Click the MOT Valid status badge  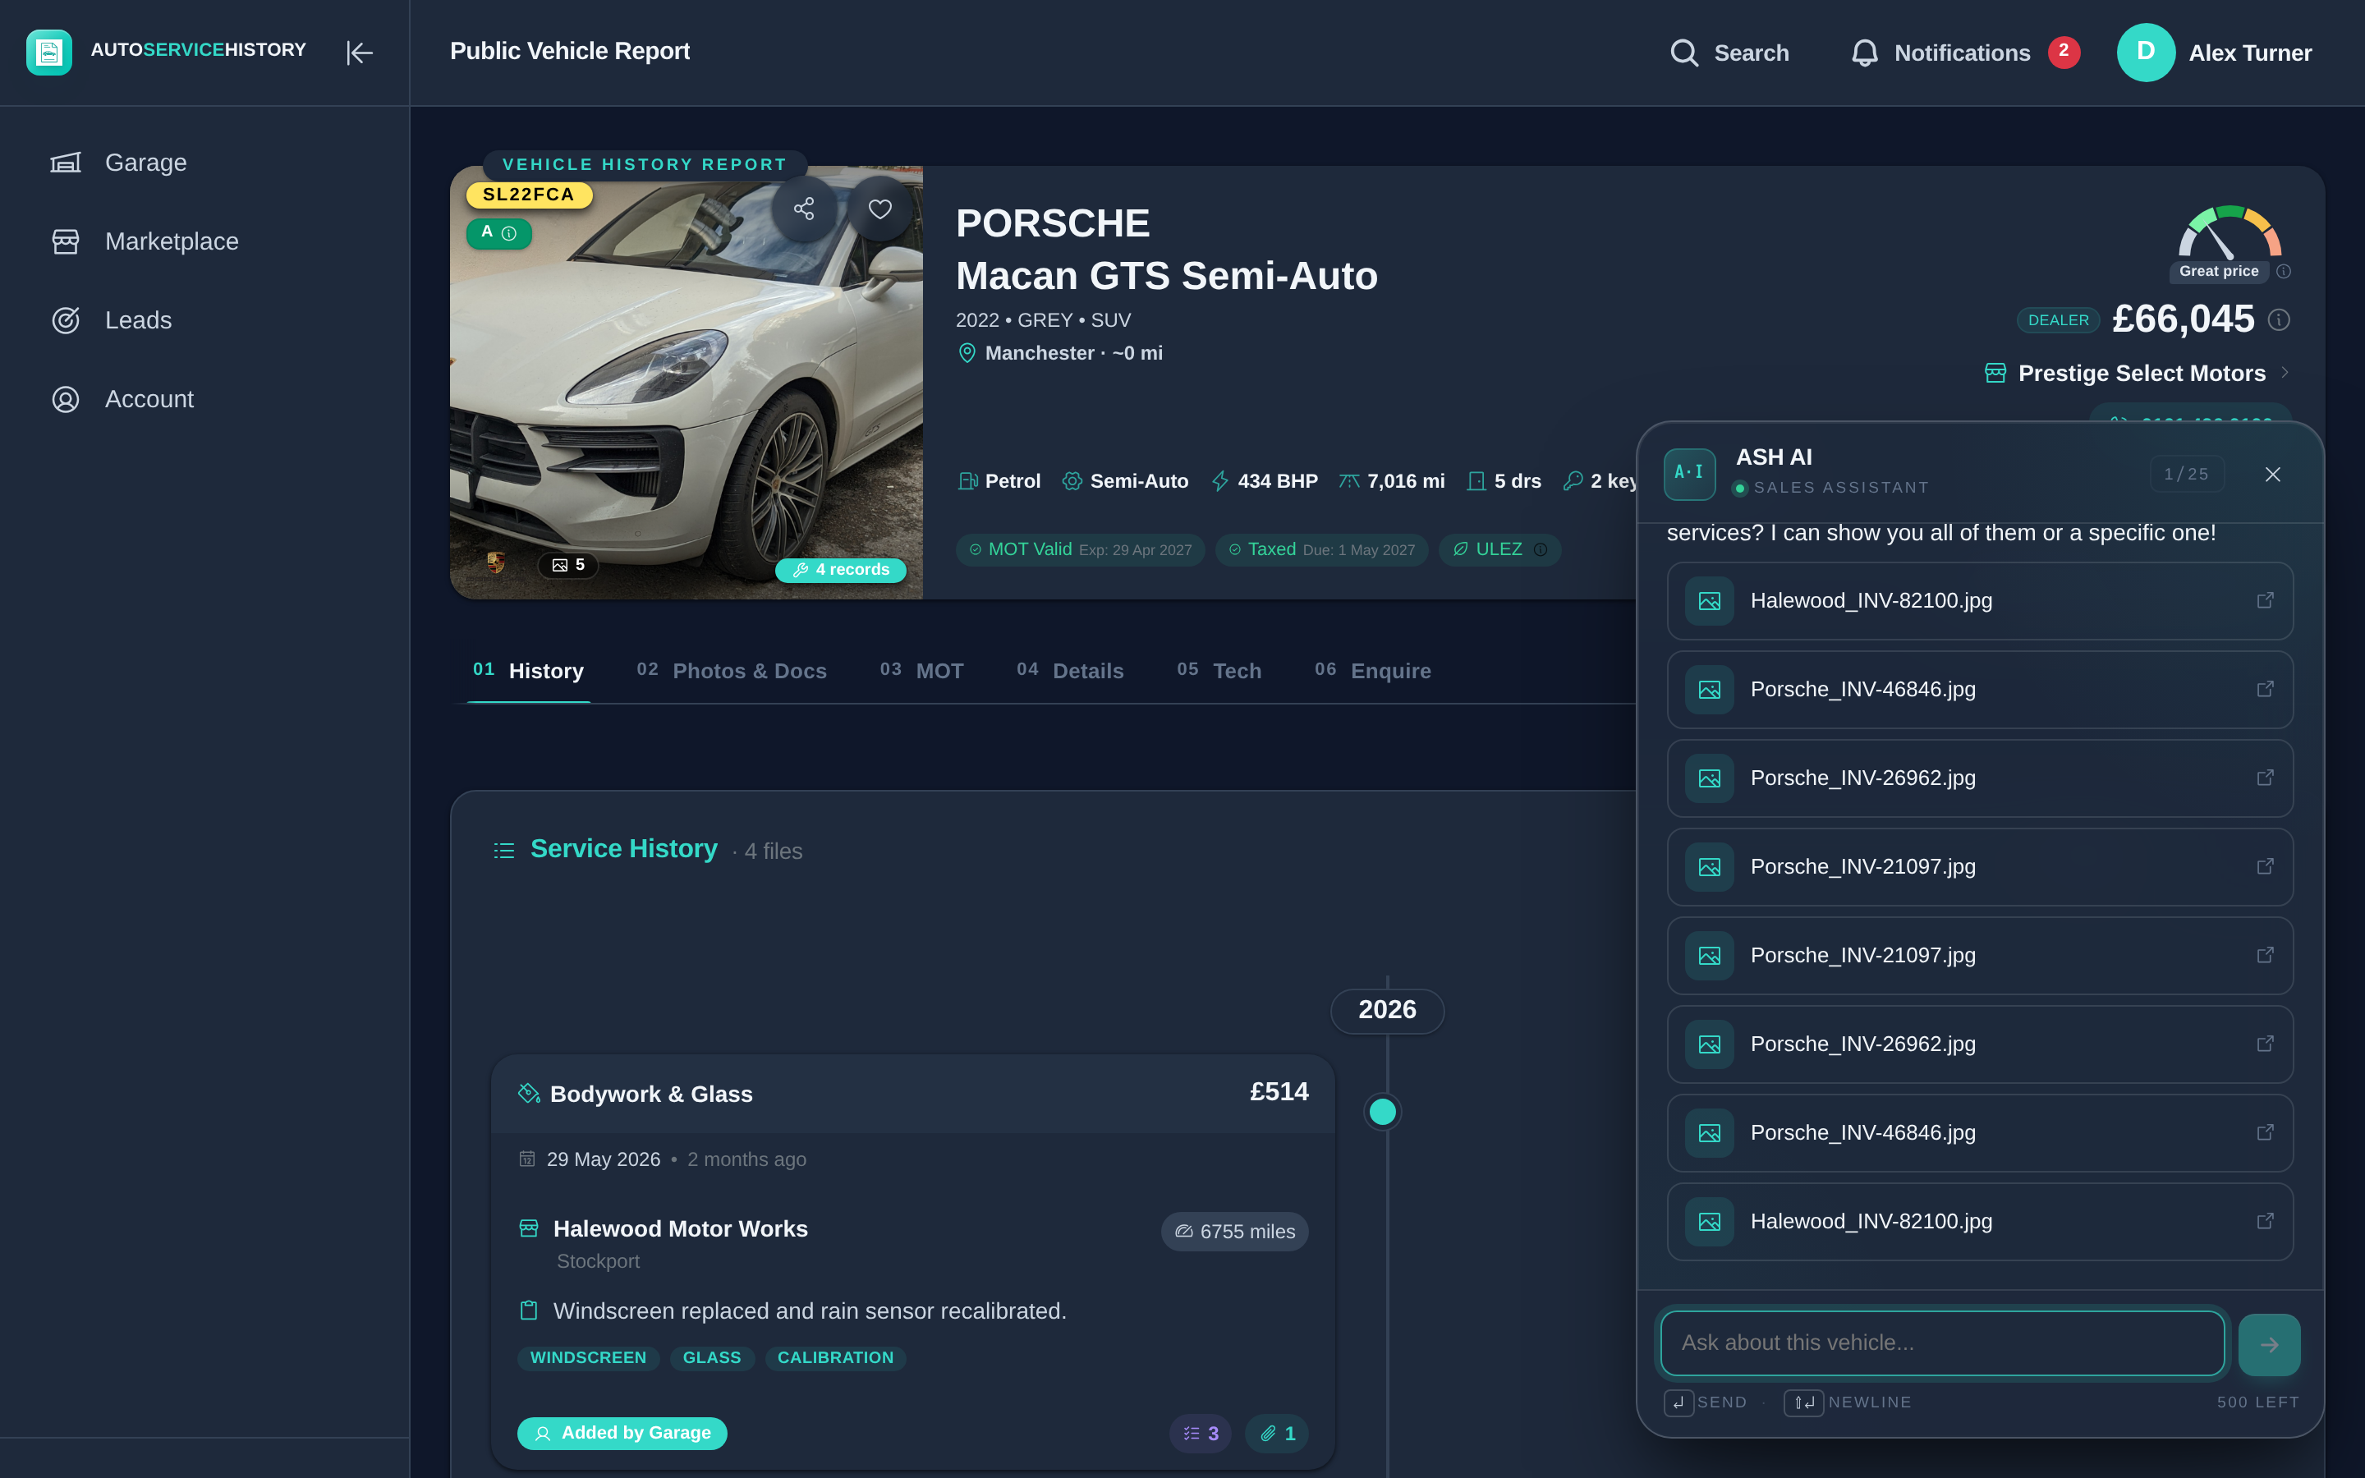click(1080, 549)
